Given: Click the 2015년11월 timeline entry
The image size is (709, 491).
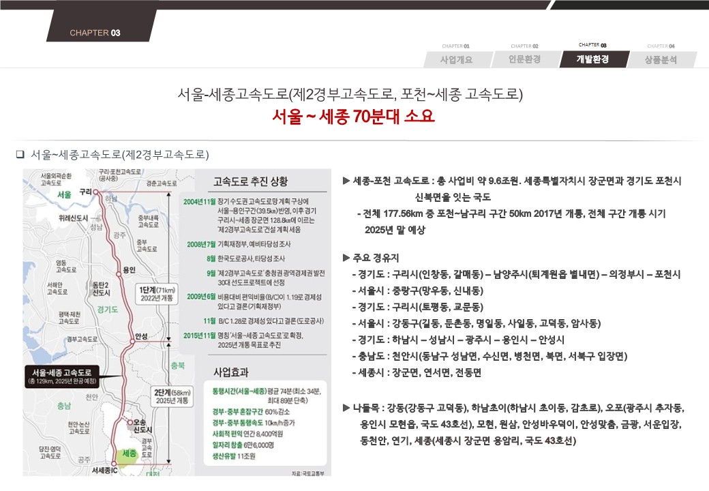Looking at the screenshot, I should click(243, 340).
